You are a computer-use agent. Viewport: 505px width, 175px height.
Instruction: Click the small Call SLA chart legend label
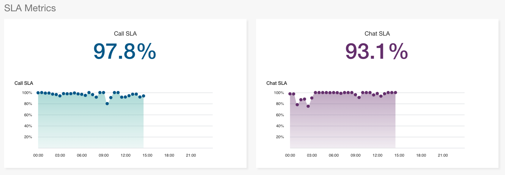[x=24, y=83]
